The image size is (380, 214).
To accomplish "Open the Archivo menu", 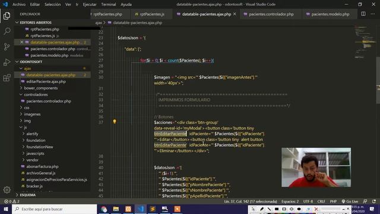I will pos(19,4).
